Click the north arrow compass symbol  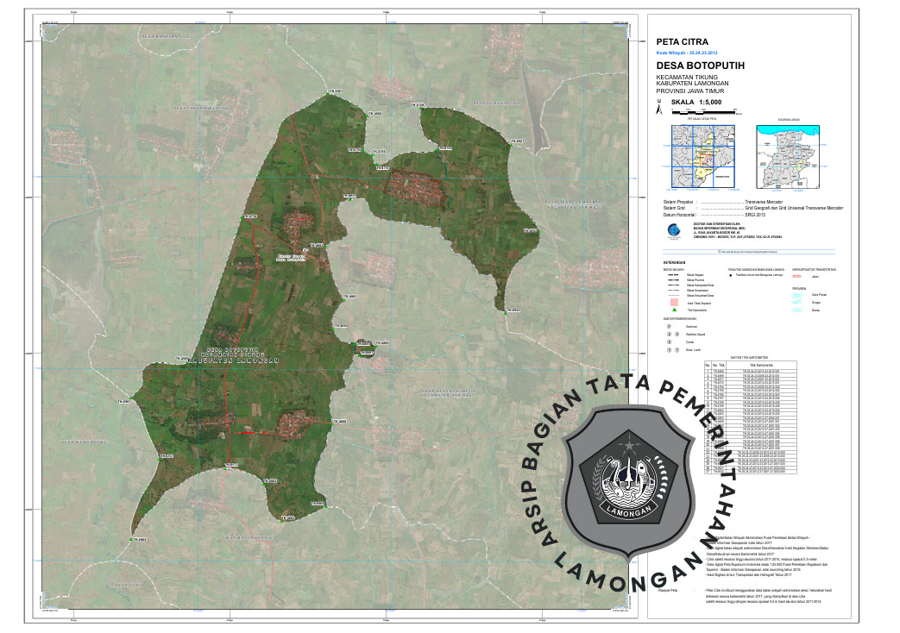tap(660, 108)
